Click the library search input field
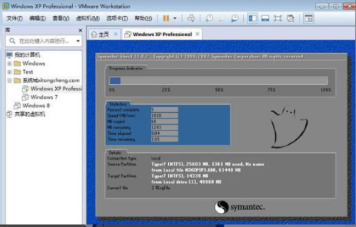356x227 pixels. pos(44,41)
